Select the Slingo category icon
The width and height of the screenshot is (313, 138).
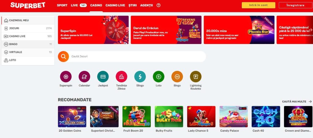pos(140,77)
